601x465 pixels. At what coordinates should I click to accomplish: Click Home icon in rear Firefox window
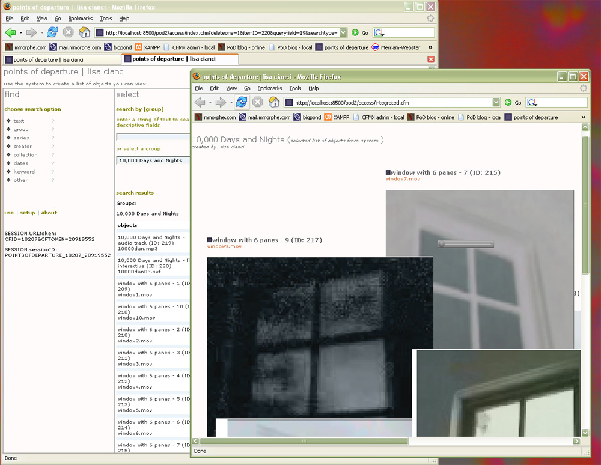(84, 32)
